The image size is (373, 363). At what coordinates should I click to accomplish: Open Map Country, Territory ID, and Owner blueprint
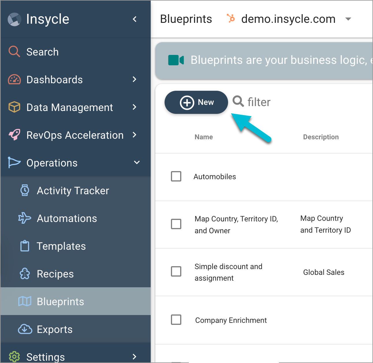click(x=236, y=225)
